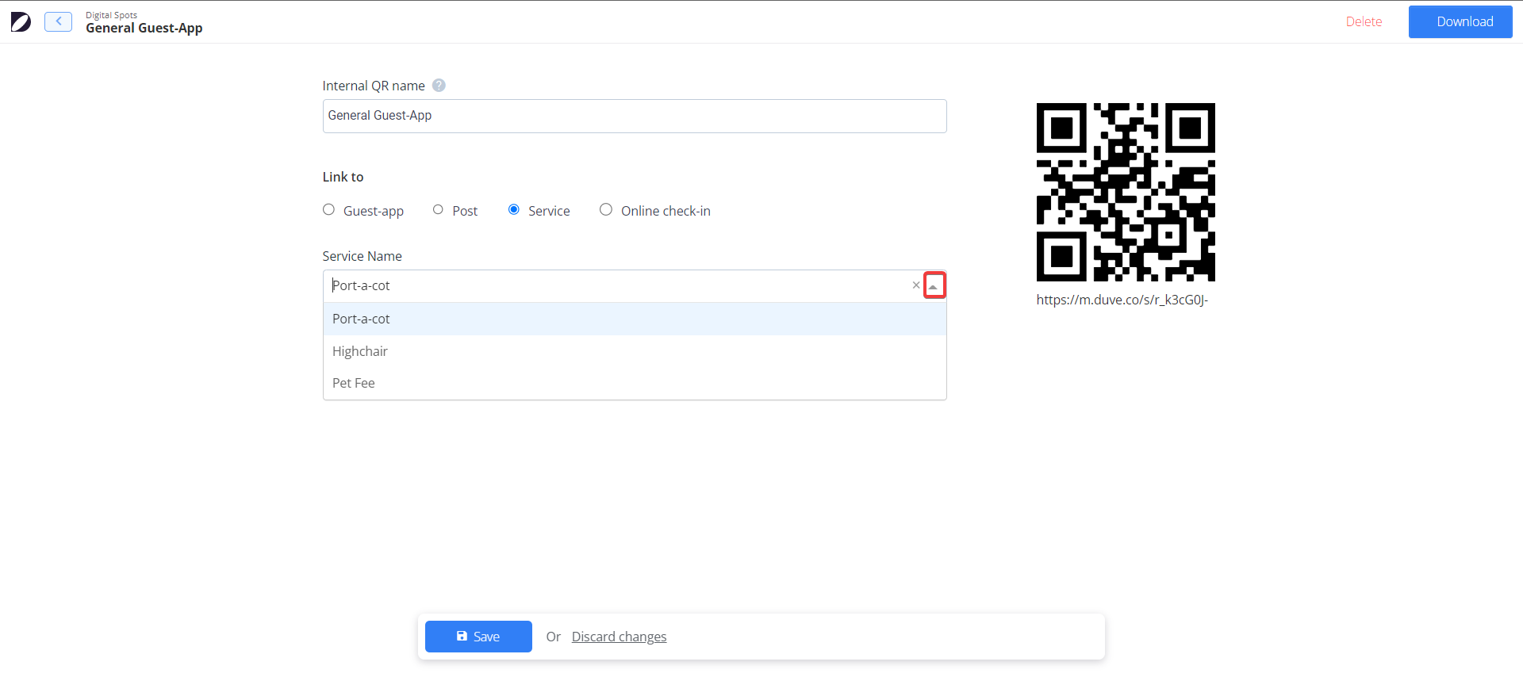
Task: Click the Link to section label
Action: 343,177
